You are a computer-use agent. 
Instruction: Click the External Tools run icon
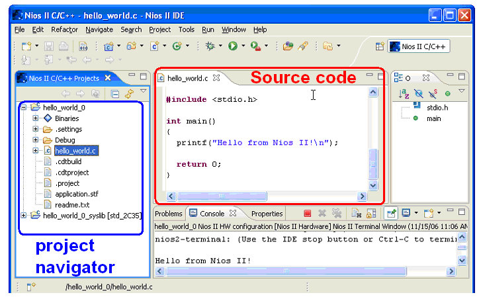click(x=255, y=46)
